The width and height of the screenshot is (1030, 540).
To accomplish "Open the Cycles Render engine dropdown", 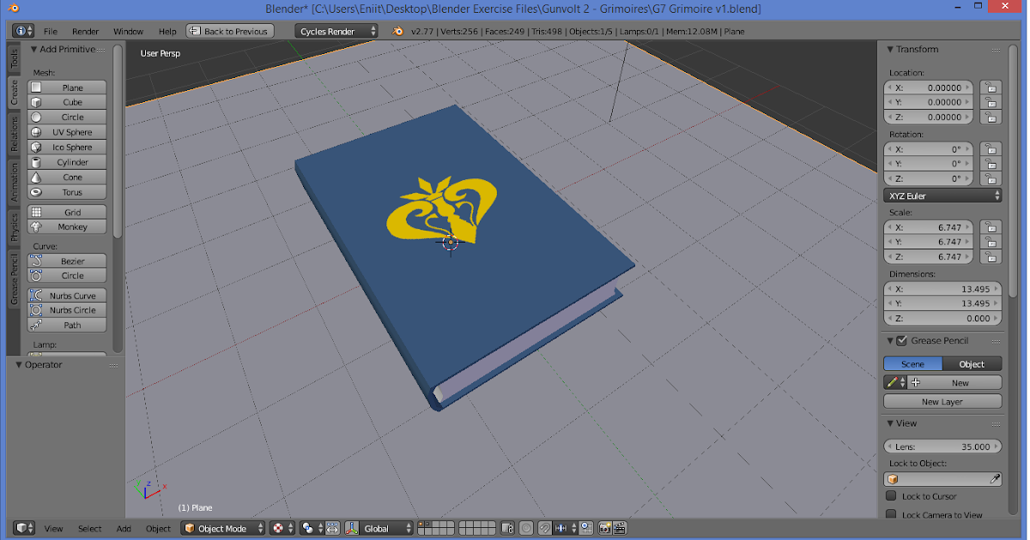I will (336, 30).
